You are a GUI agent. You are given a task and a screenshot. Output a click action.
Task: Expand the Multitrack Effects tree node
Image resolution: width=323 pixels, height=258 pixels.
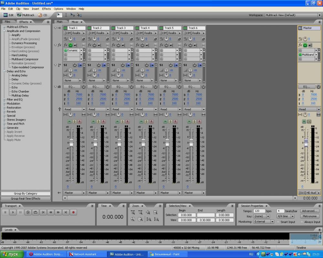(4, 27)
